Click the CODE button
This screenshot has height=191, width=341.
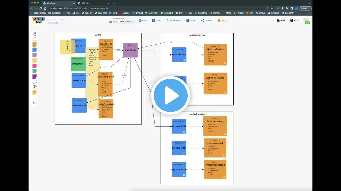(x=222, y=20)
